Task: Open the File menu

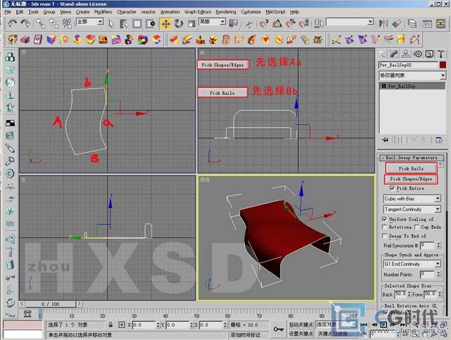Action: pos(8,12)
